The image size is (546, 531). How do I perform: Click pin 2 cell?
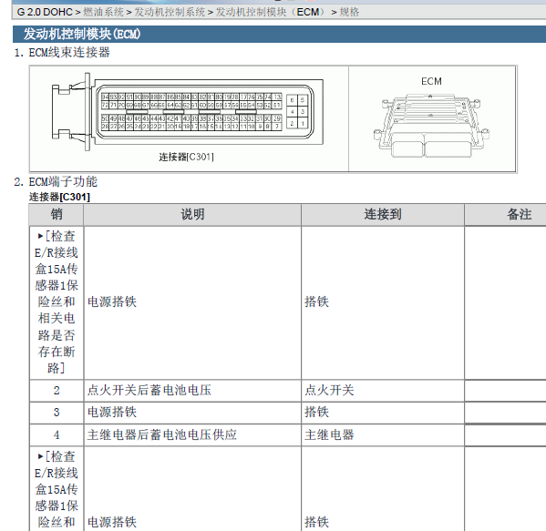pos(57,391)
